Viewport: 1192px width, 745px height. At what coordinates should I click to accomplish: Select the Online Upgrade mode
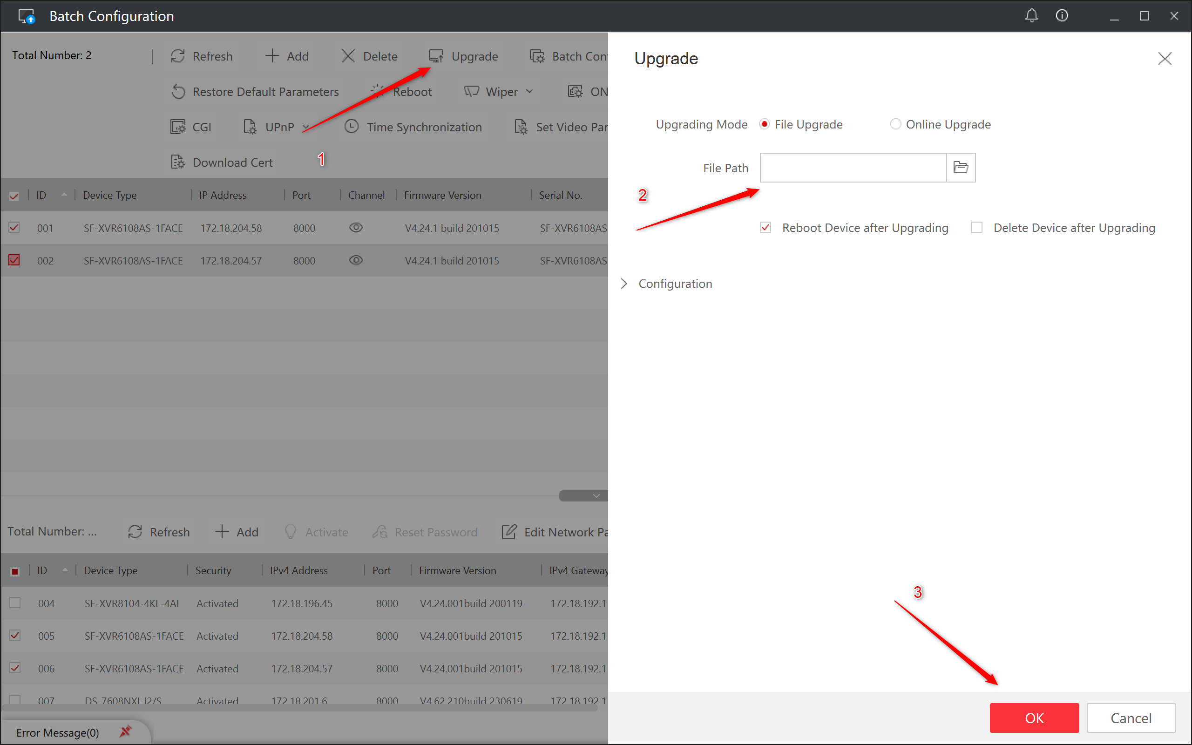pos(895,124)
